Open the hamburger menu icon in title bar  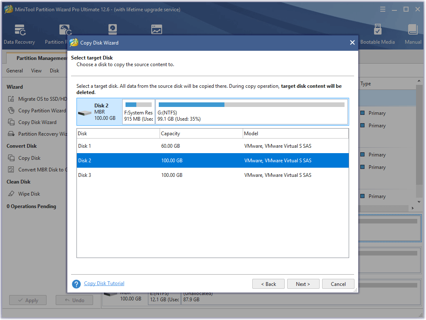[x=382, y=10]
